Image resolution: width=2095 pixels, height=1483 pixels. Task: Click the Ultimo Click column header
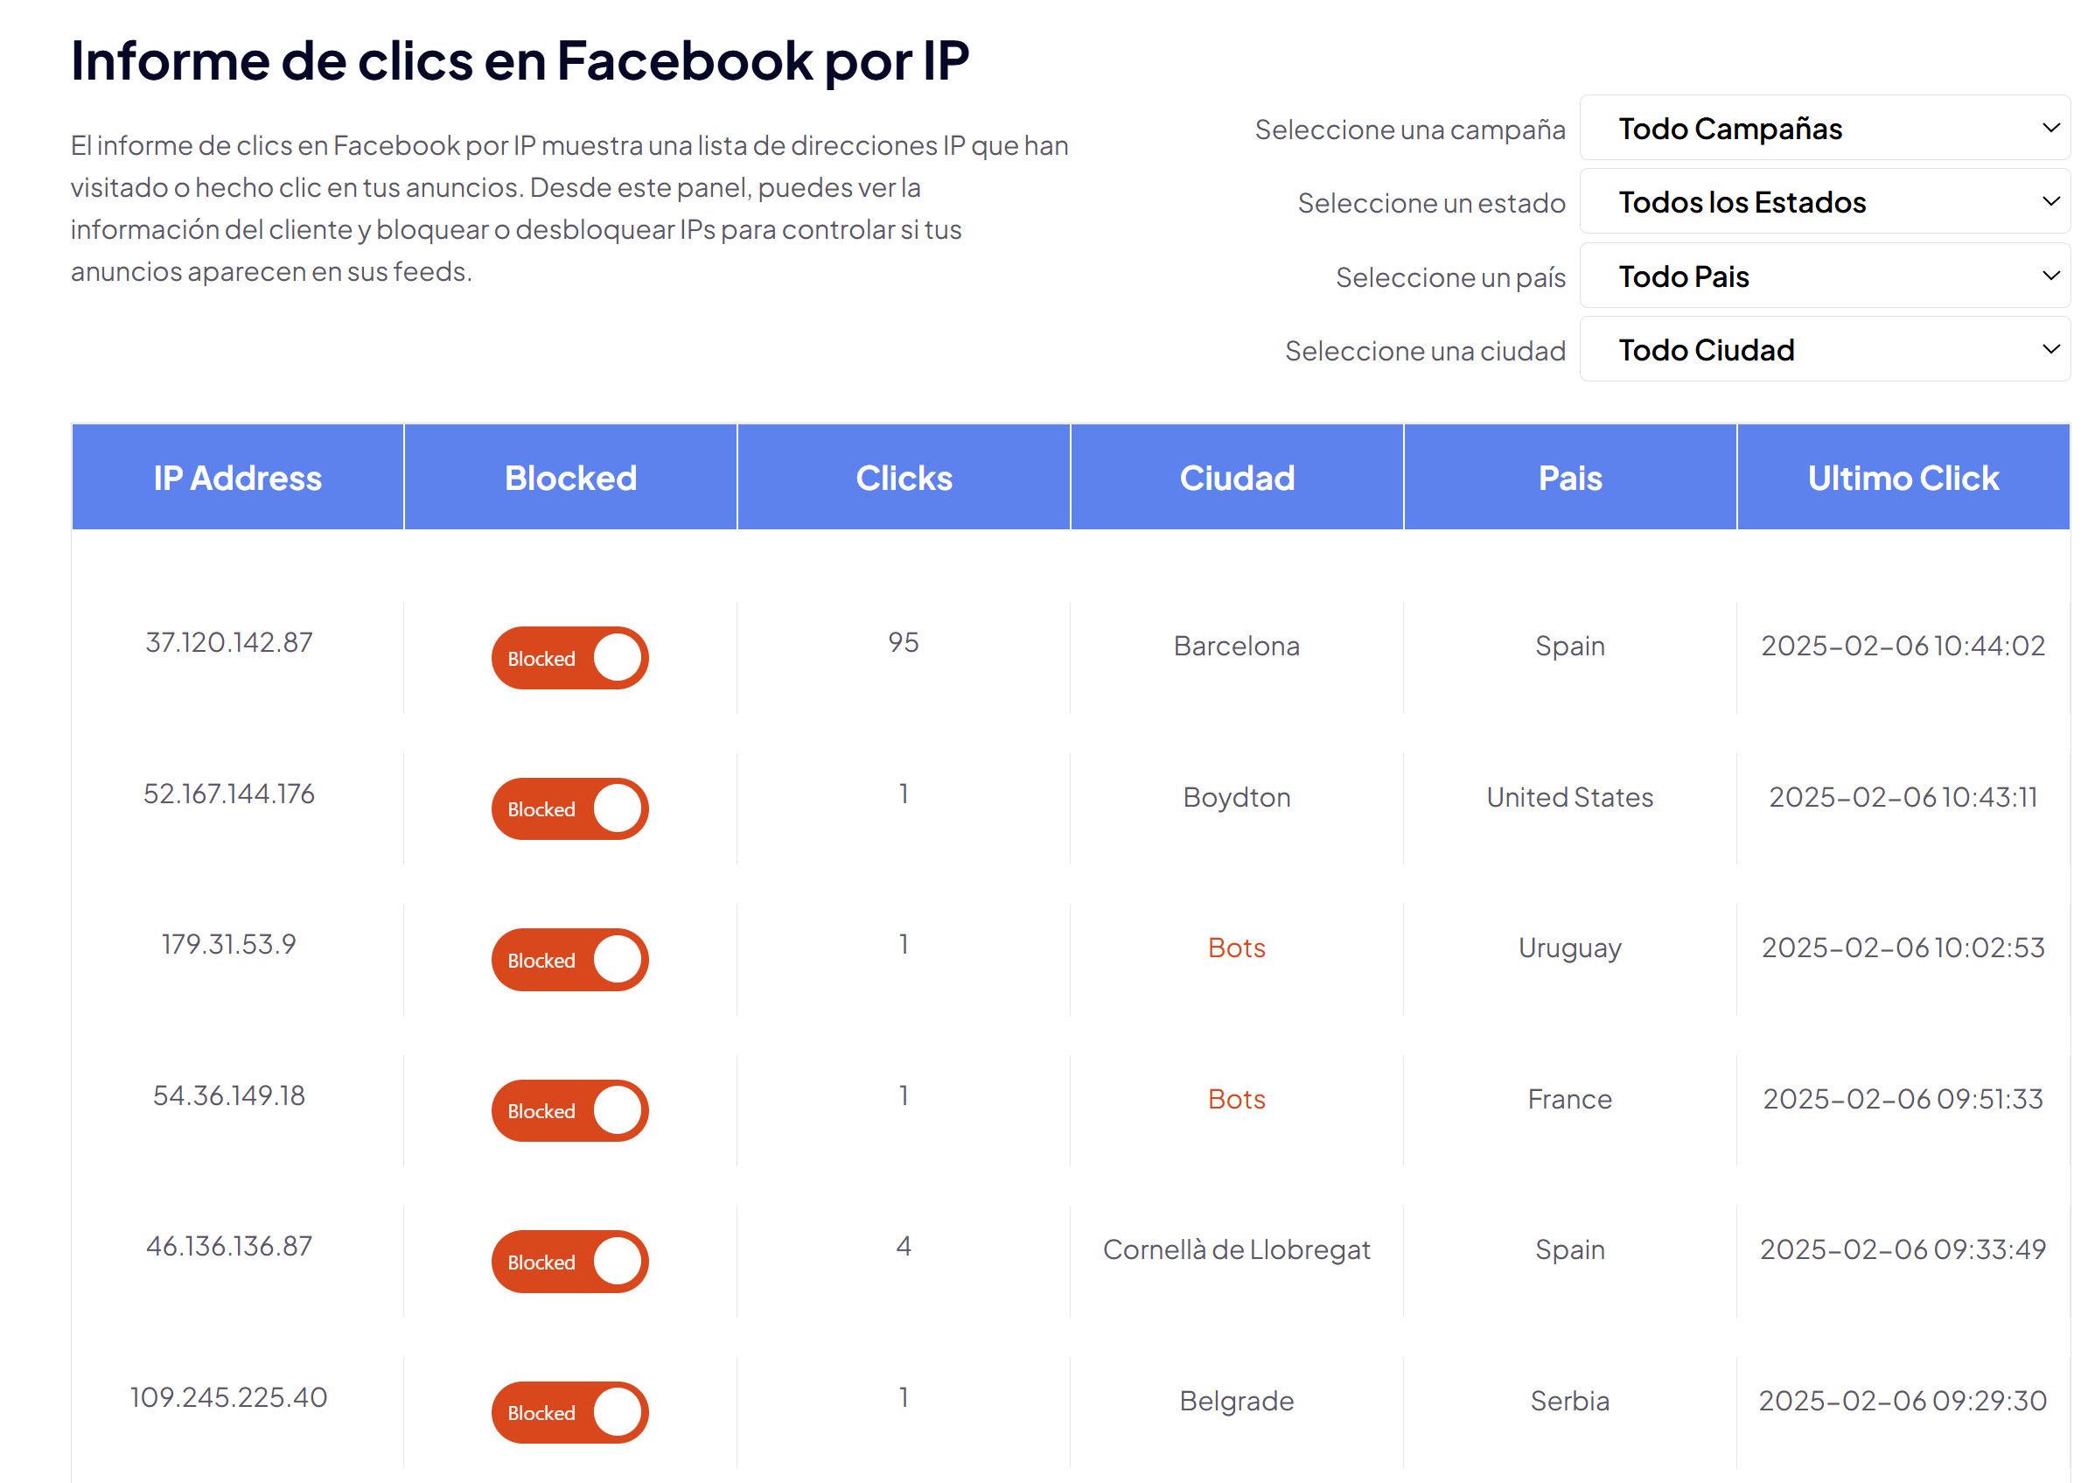[1903, 478]
